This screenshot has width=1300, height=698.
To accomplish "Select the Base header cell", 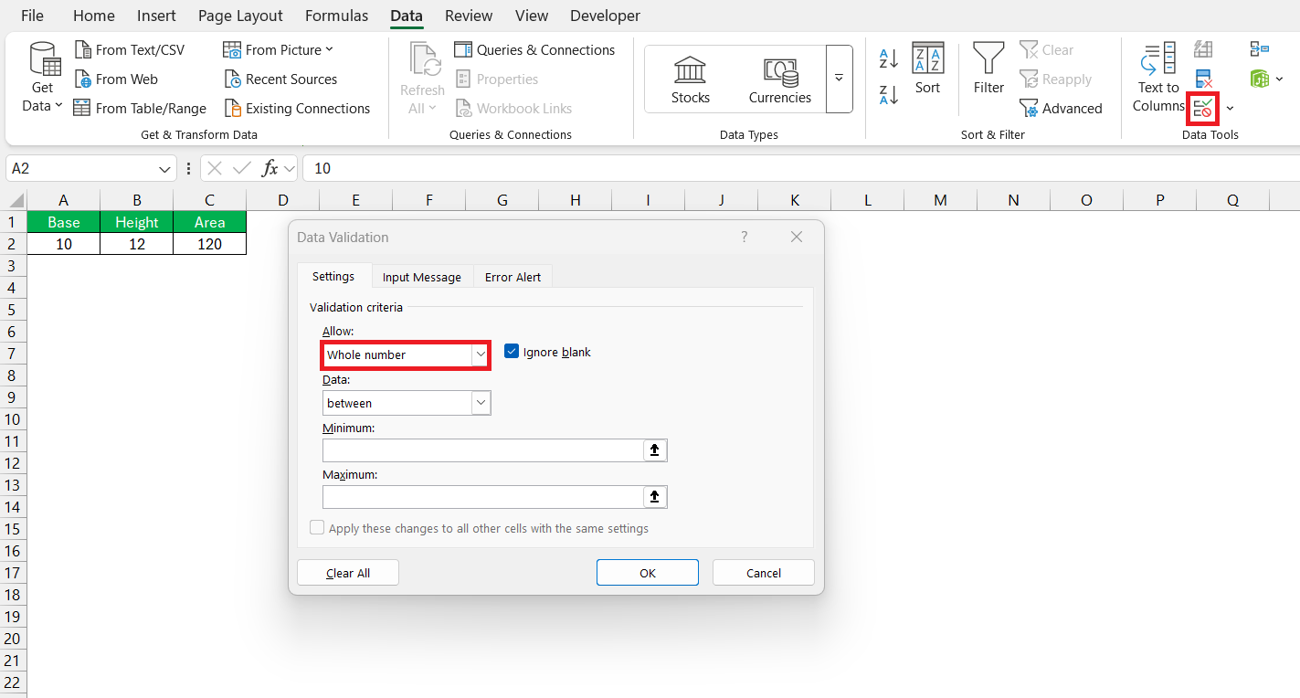I will (x=64, y=222).
